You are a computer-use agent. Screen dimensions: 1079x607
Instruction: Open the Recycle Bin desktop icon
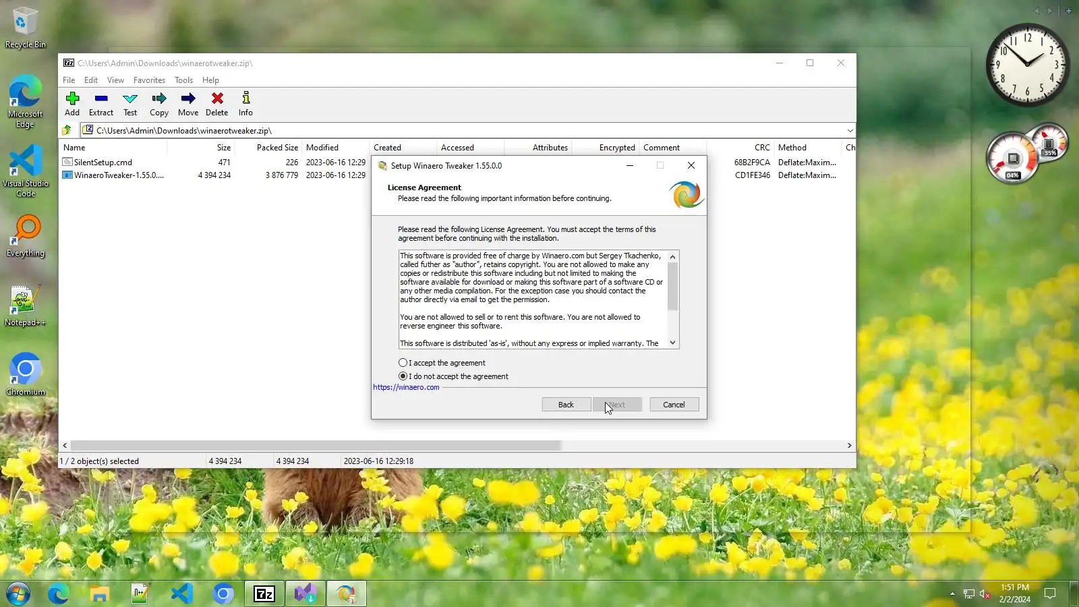25,28
